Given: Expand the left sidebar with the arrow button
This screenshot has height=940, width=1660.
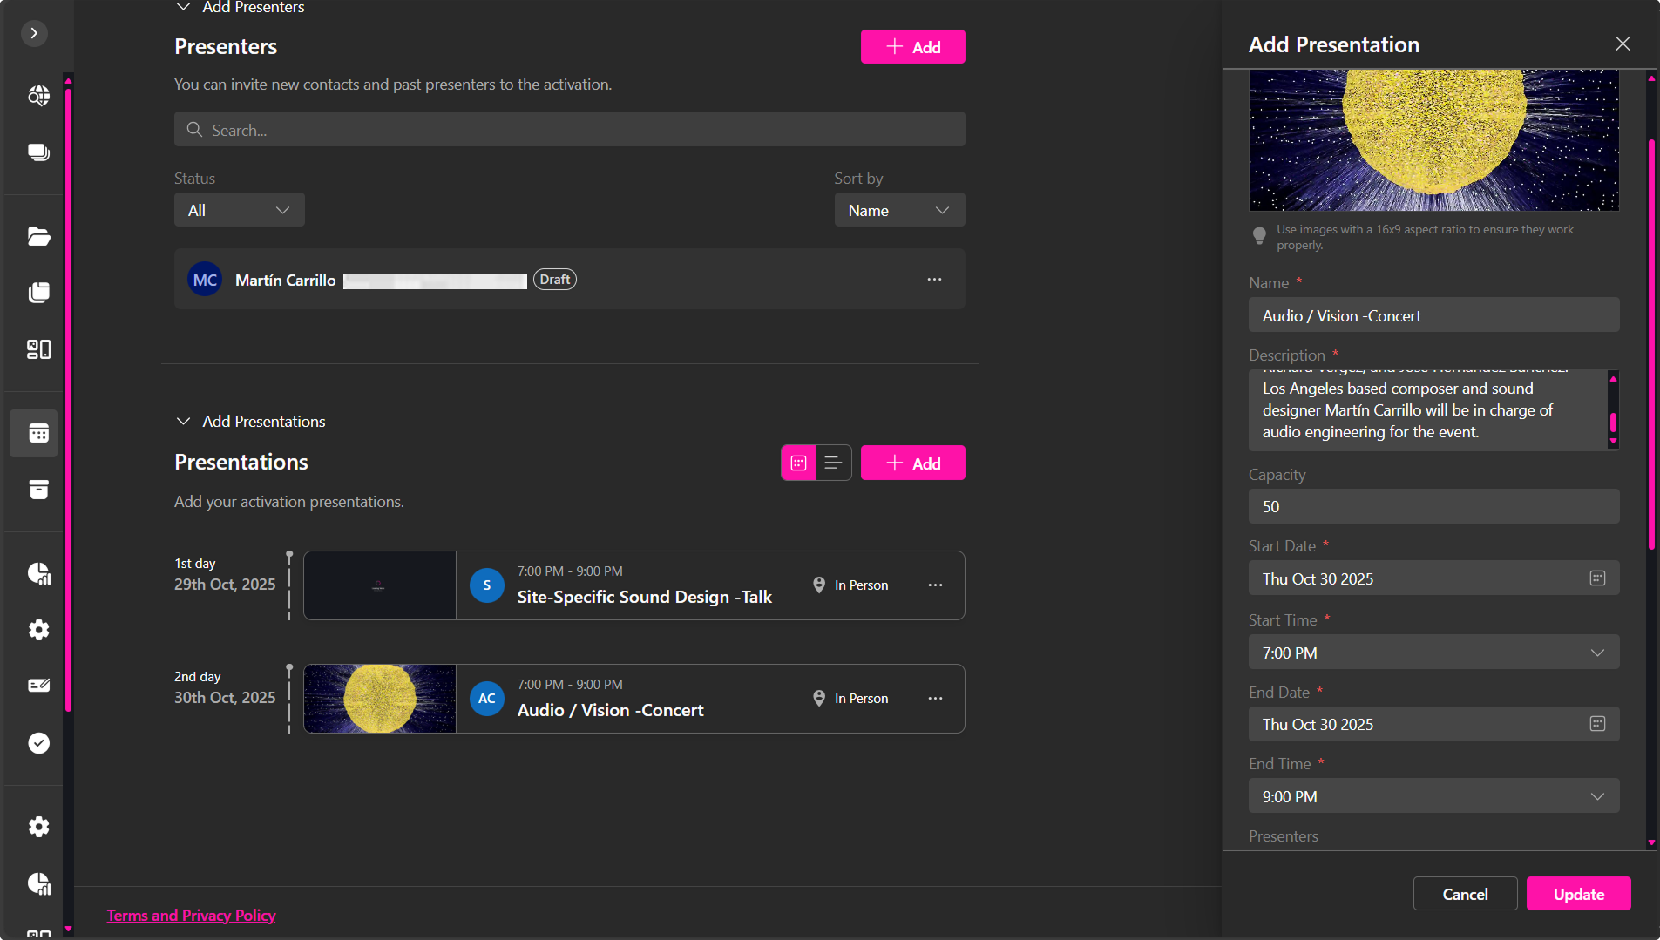Looking at the screenshot, I should [34, 33].
